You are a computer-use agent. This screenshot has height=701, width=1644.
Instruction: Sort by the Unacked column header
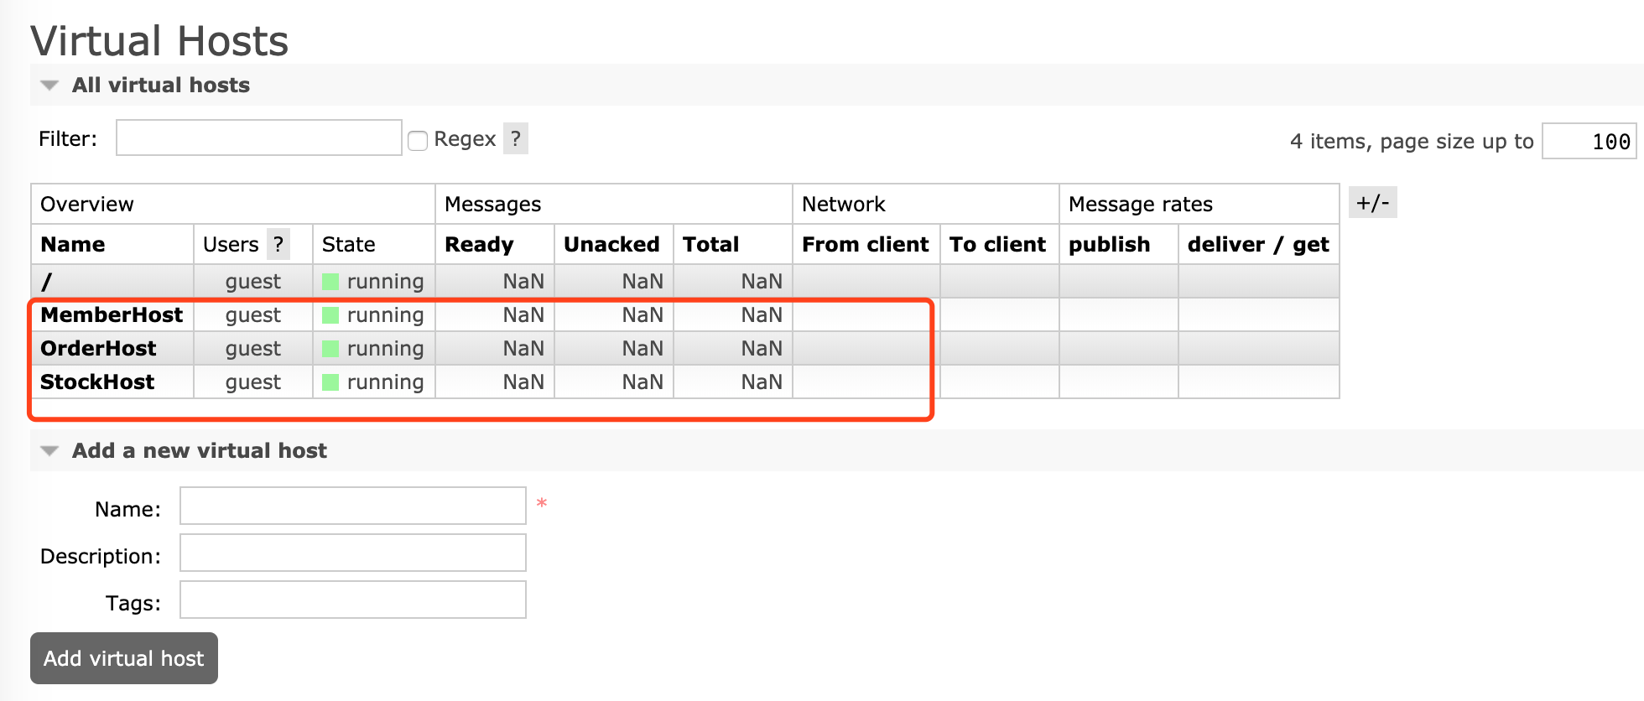click(611, 244)
